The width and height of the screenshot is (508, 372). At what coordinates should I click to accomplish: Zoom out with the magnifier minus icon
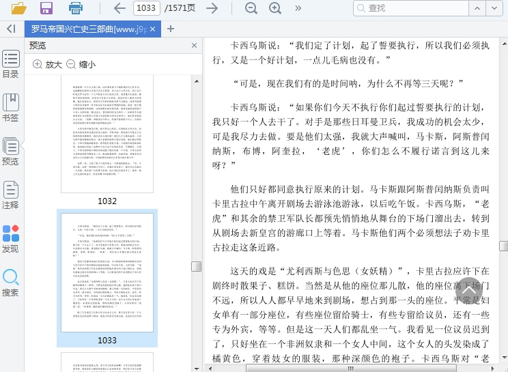pyautogui.click(x=251, y=8)
